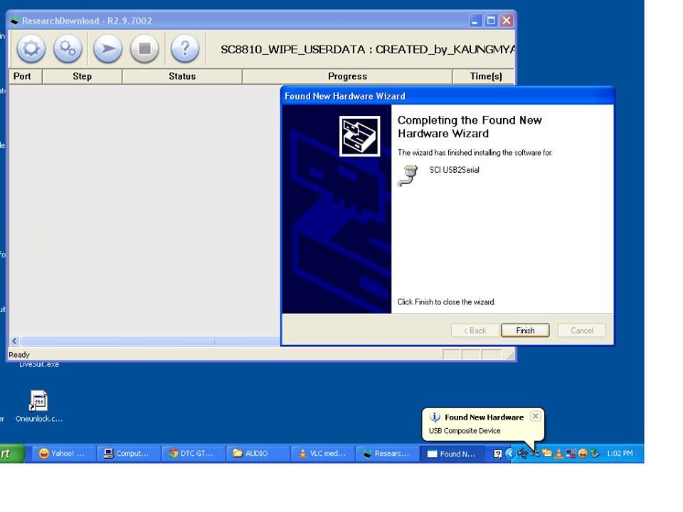Click the Port column header

tap(23, 77)
